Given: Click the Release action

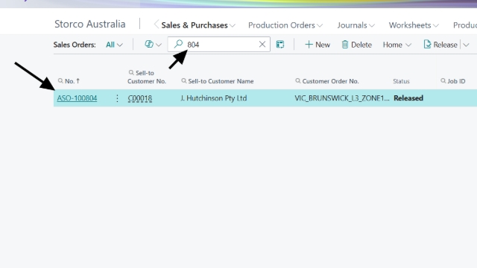Looking at the screenshot, I should [x=440, y=45].
